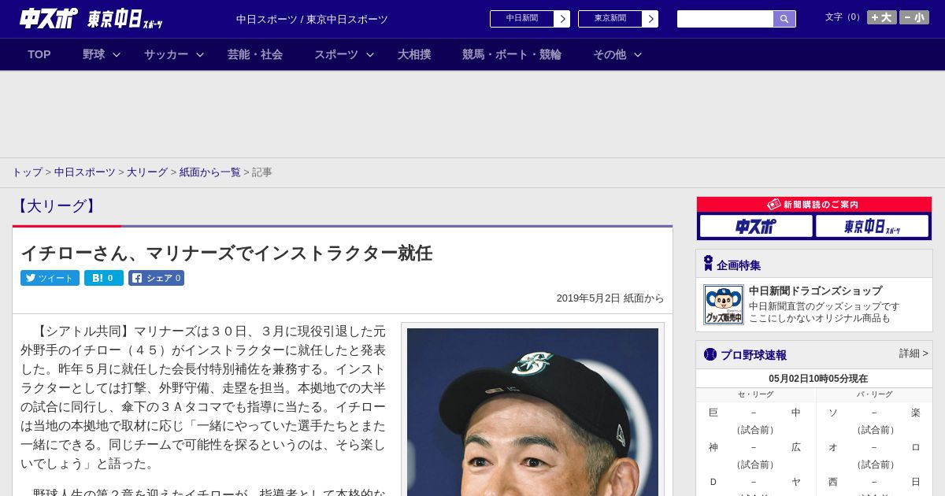Open the 東京新聞 link button
The width and height of the screenshot is (945, 496).
click(610, 19)
